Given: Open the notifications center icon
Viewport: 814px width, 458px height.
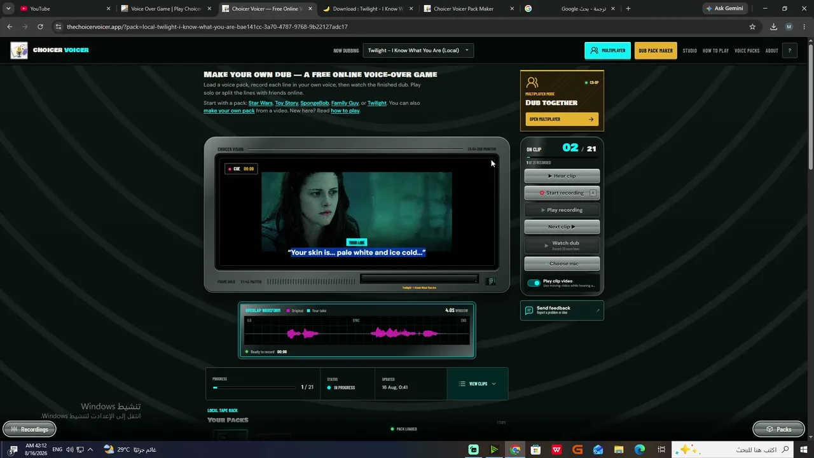Looking at the screenshot, I should (13, 450).
